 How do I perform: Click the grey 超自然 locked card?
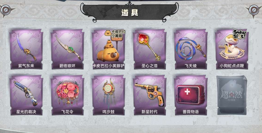coord(232,95)
